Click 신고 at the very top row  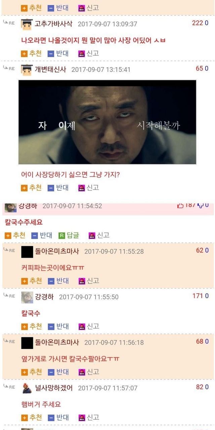pyautogui.click(x=88, y=7)
